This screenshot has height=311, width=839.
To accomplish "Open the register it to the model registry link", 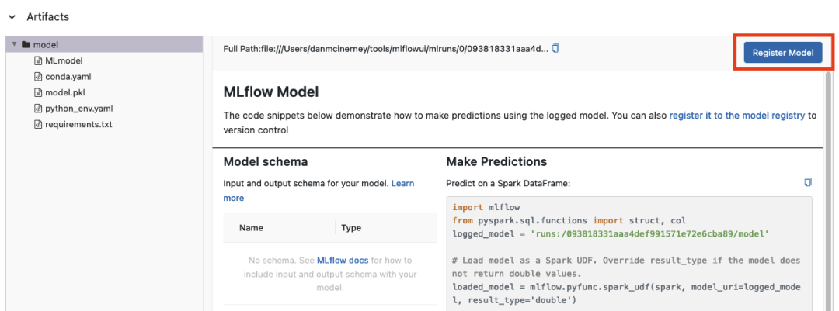I will (736, 115).
